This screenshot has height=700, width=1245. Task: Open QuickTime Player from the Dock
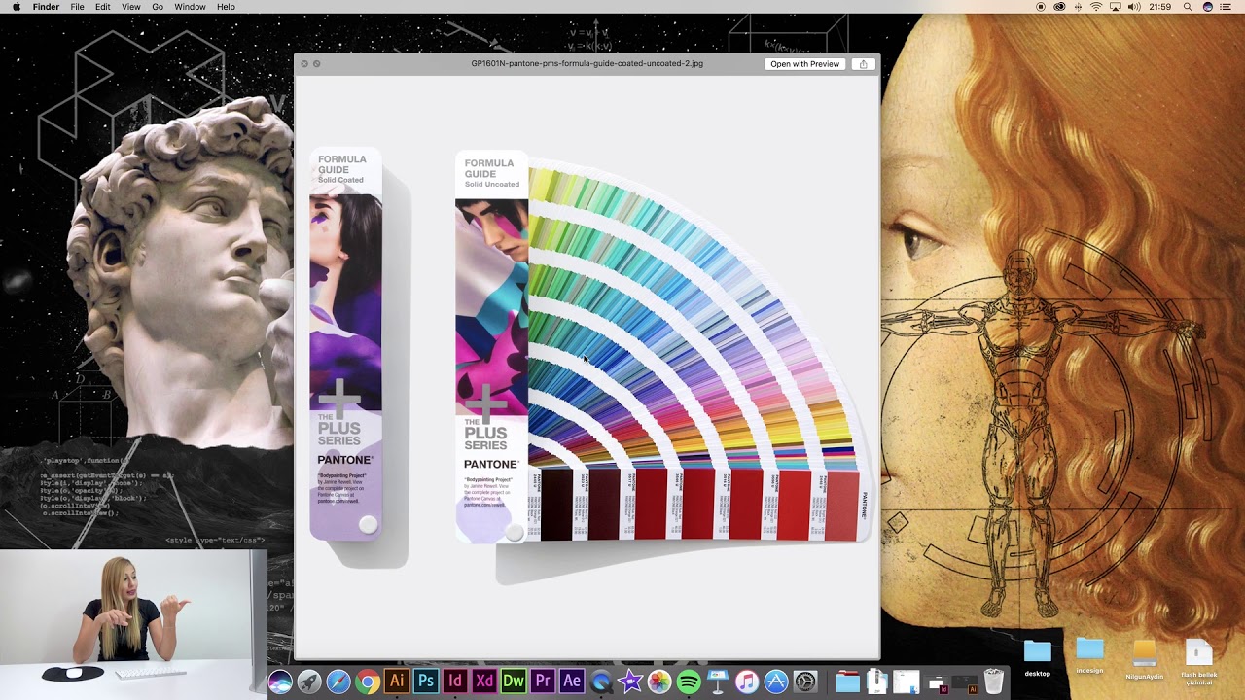[601, 682]
